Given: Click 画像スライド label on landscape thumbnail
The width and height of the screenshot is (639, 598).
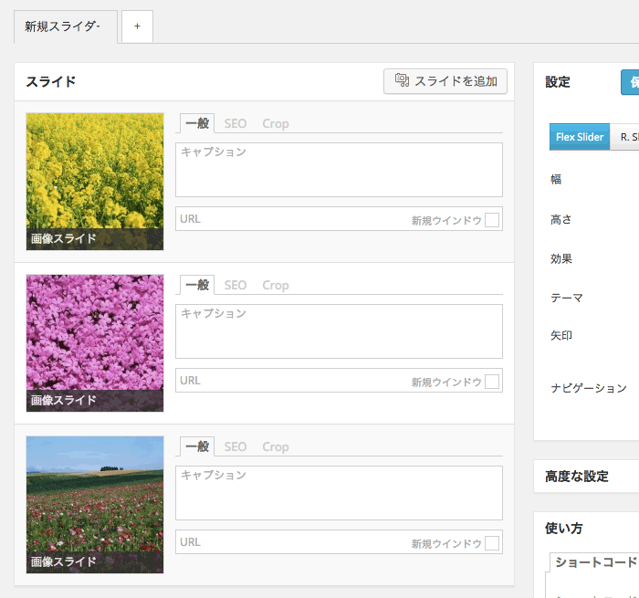Looking at the screenshot, I should coord(64,561).
